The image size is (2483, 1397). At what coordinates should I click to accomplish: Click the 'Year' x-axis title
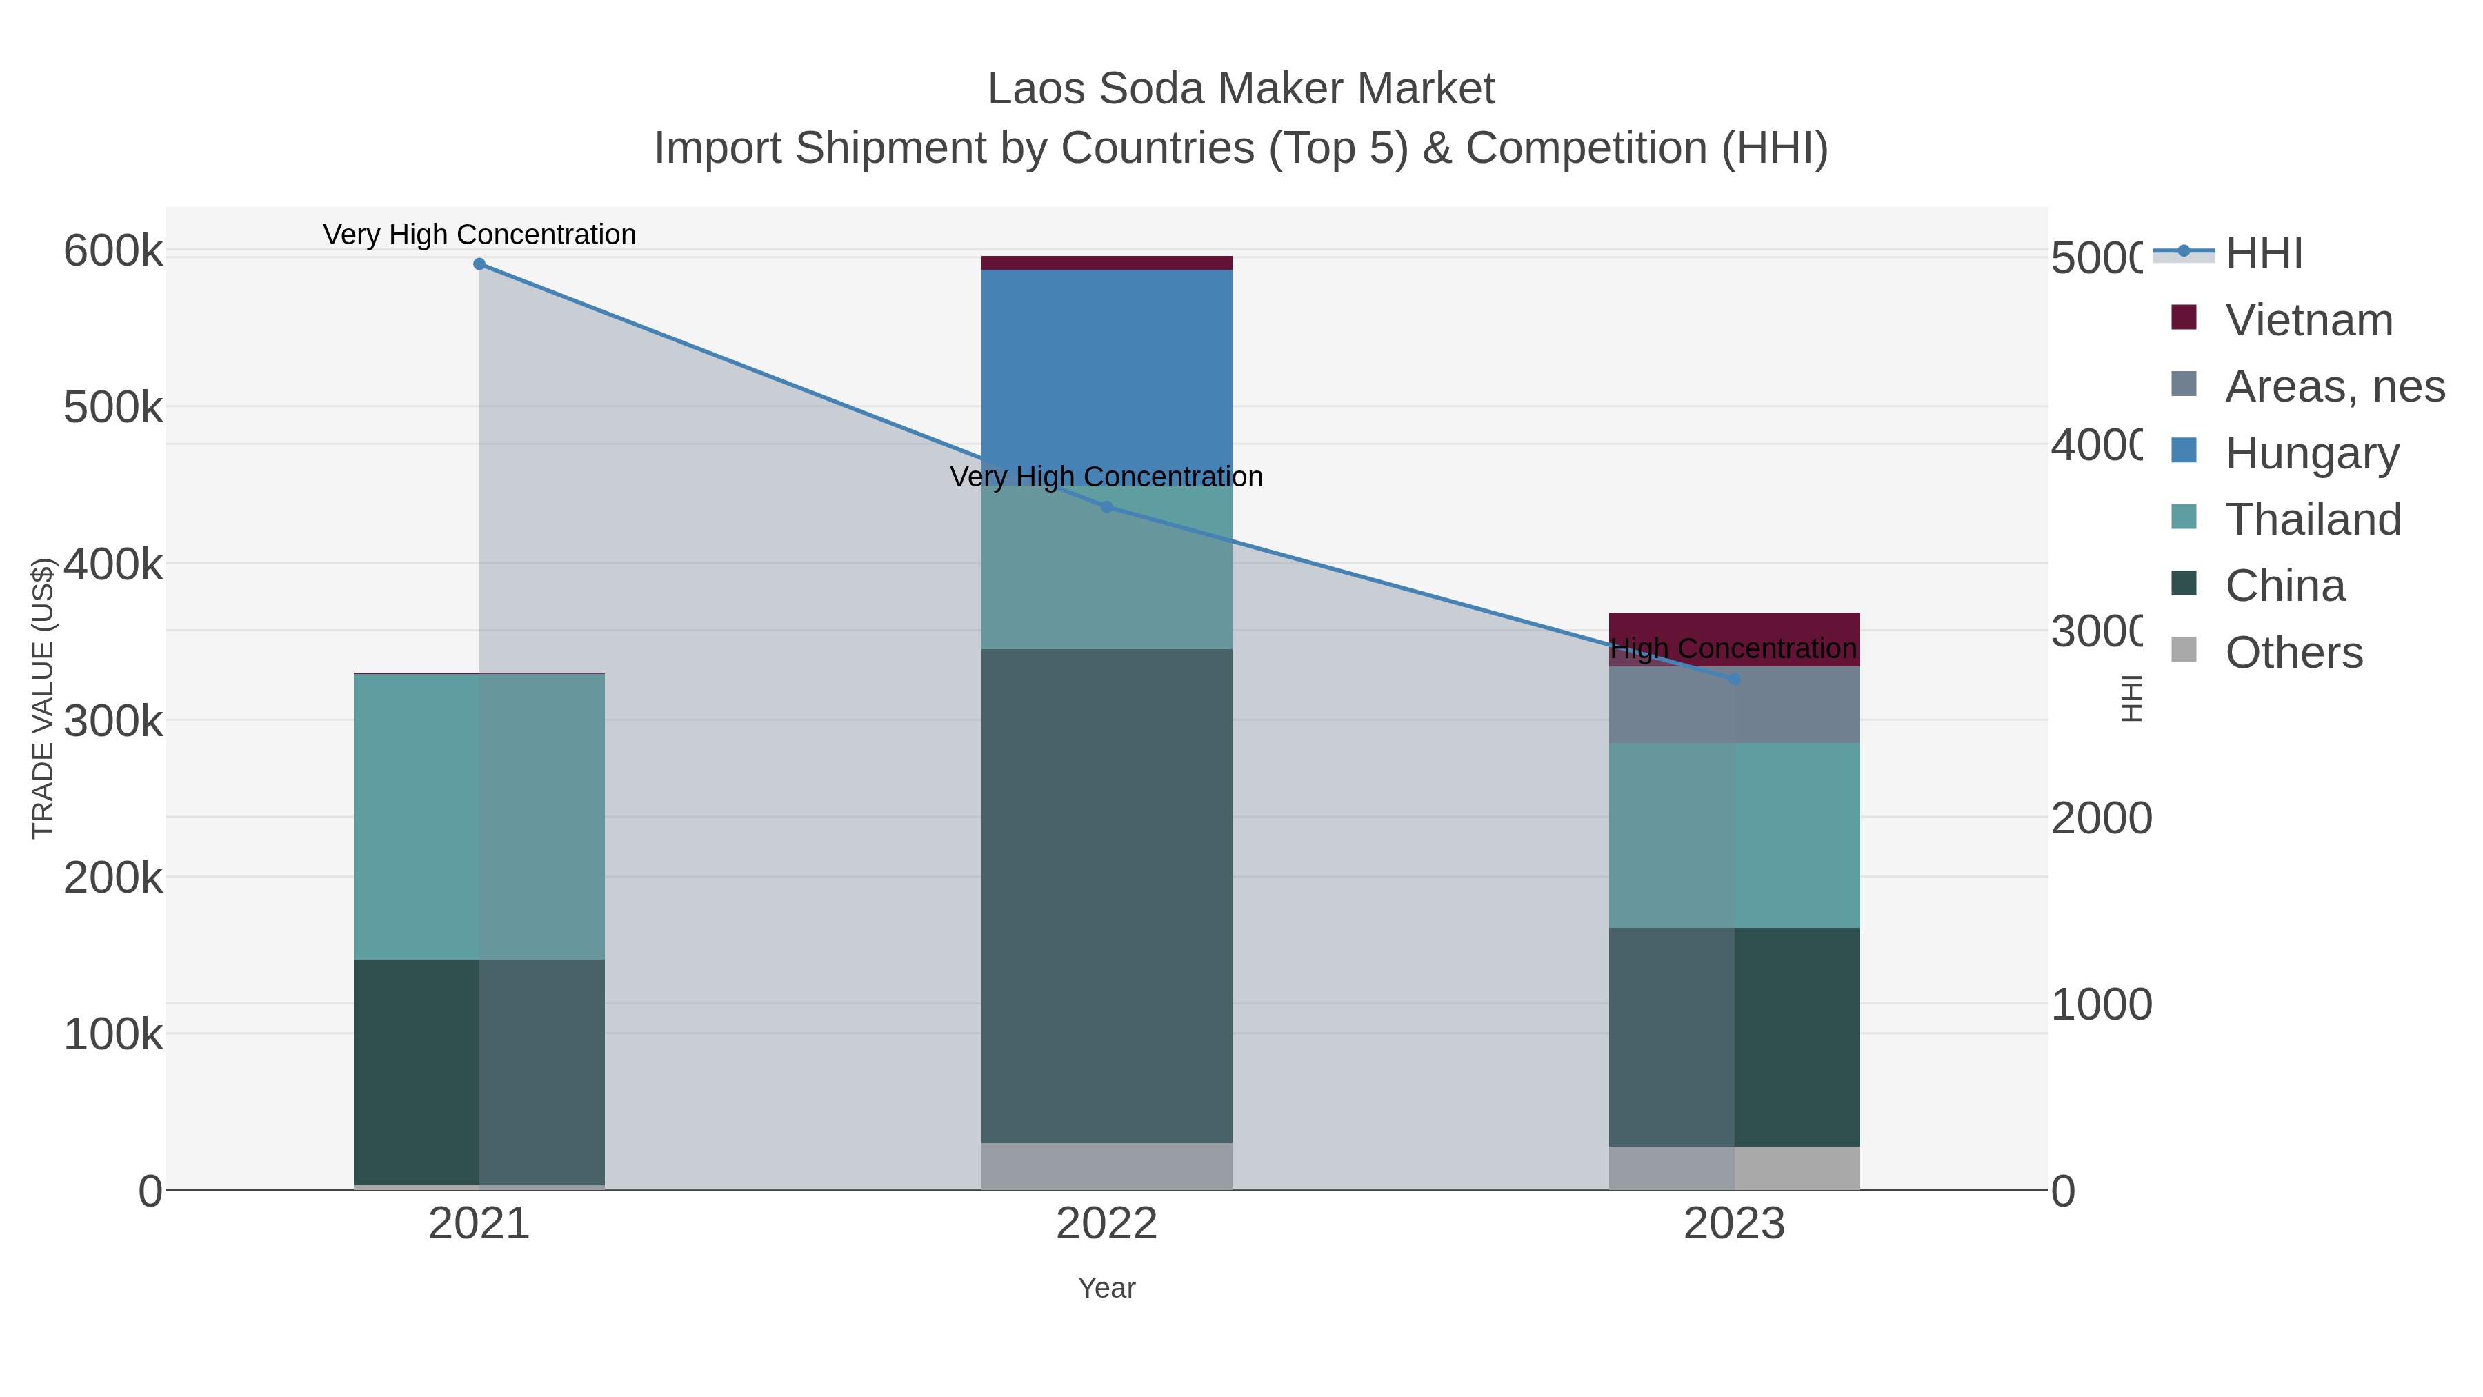(1106, 1288)
